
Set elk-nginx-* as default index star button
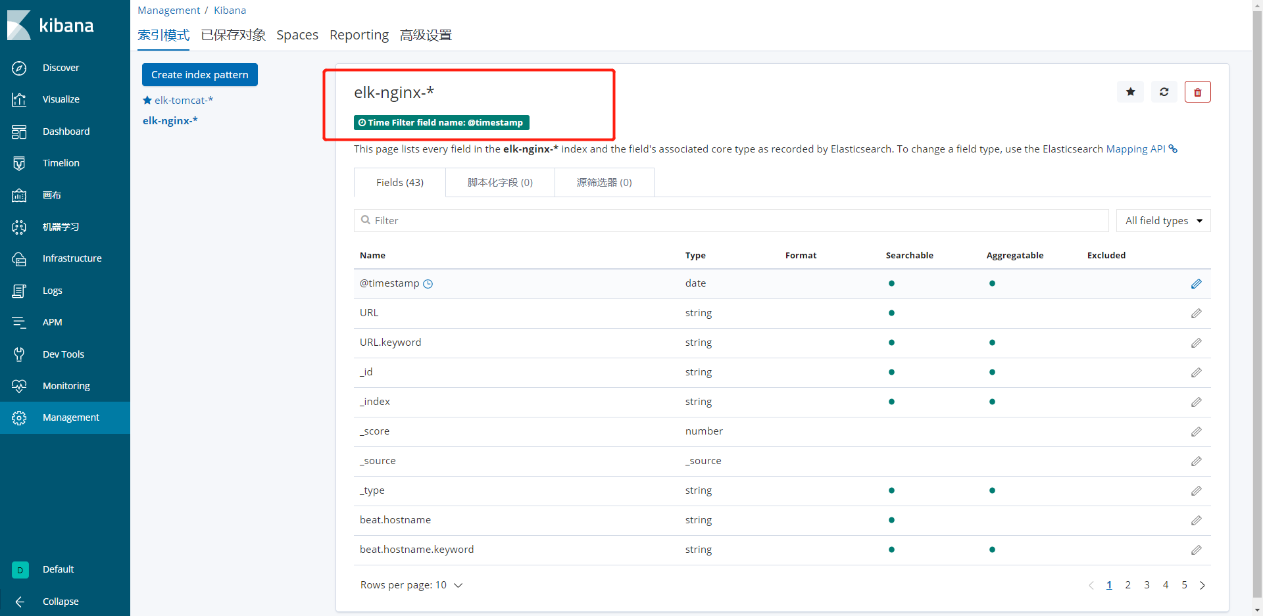tap(1130, 92)
